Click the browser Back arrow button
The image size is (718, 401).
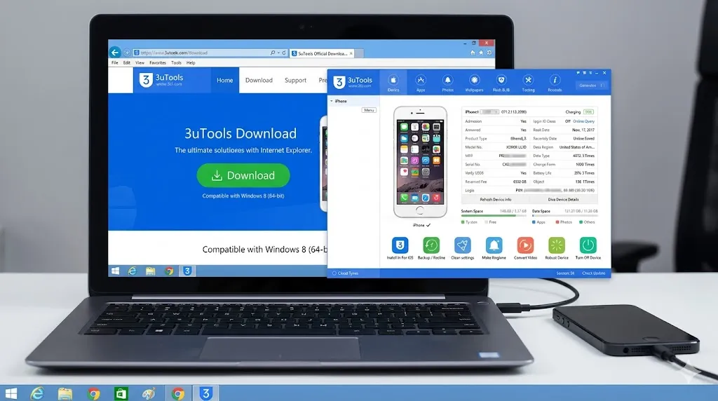pyautogui.click(x=115, y=53)
